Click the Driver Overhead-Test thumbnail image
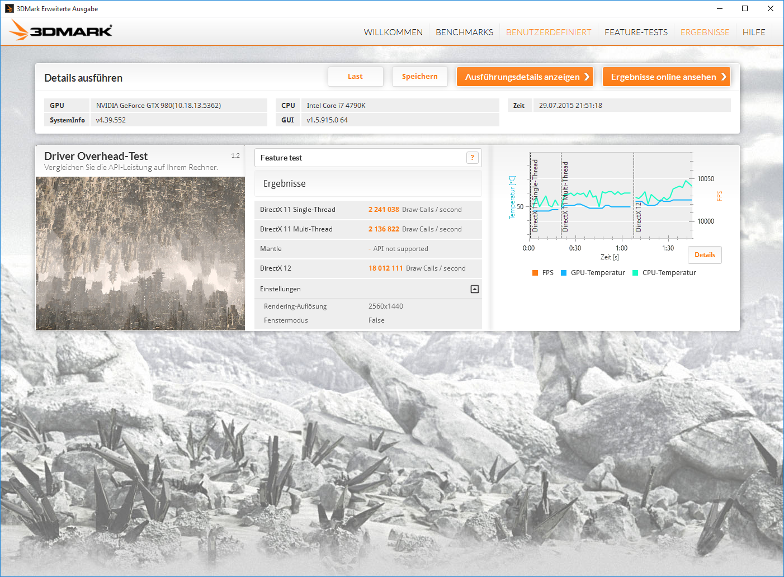The image size is (784, 577). point(140,254)
